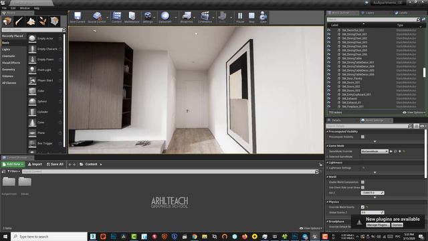Toggle visibility of SM_Exhaust
428x241 pixels.
pos(329,98)
